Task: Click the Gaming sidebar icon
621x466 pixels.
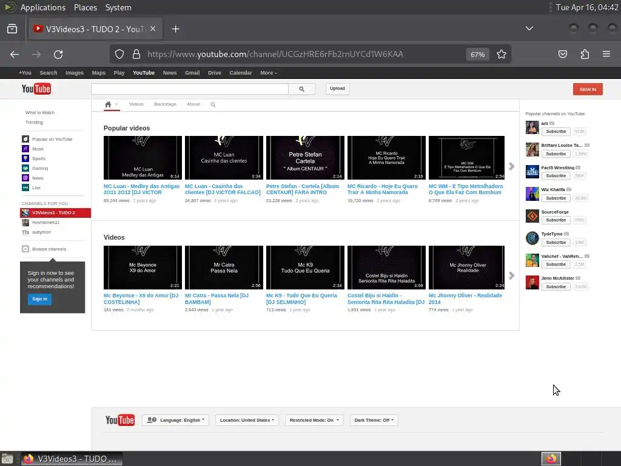Action: 25,168
